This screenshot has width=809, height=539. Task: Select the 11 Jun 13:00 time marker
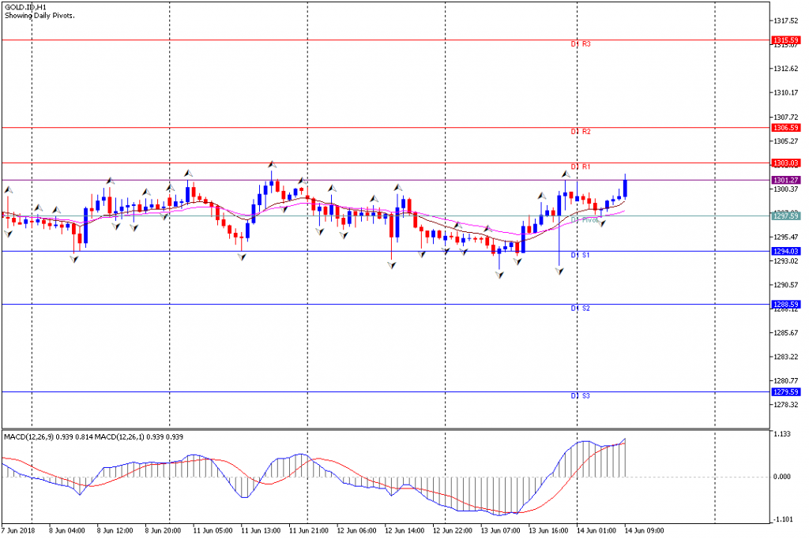261,530
